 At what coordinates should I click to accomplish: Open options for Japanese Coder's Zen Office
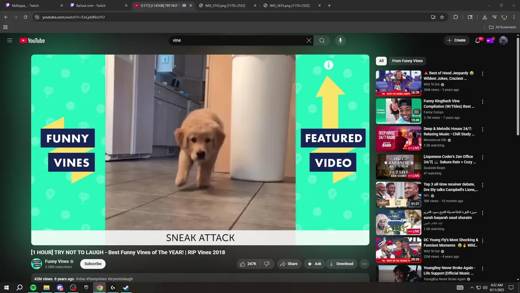click(x=483, y=157)
